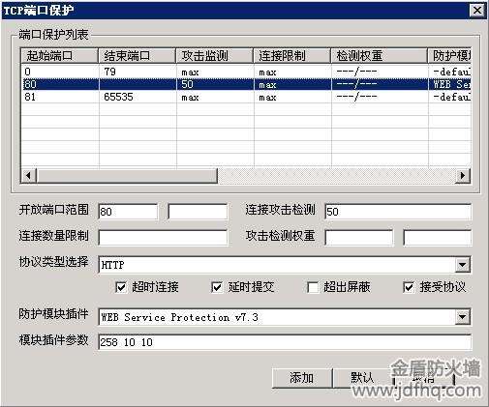489x407 pixels.
Task: Click the 开放端口范围 start field containing 80
Action: pos(128,212)
